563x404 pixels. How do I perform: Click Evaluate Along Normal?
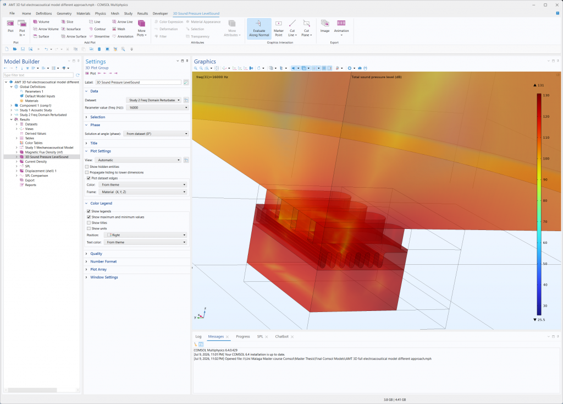click(259, 28)
